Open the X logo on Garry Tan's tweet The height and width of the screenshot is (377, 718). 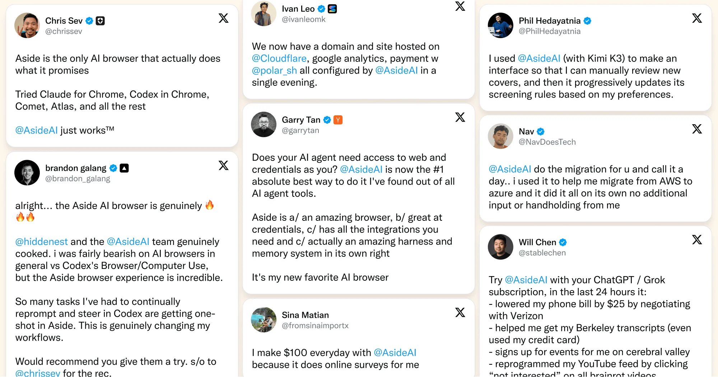point(460,117)
